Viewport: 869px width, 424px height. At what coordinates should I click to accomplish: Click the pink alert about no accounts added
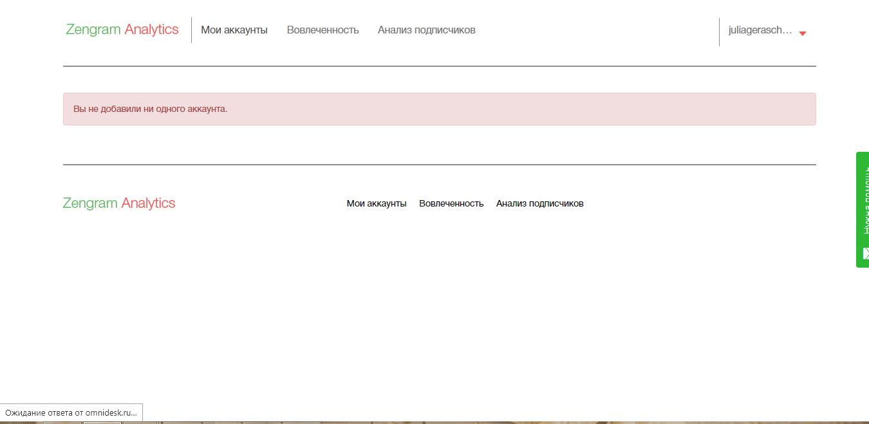439,109
